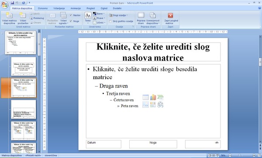Click the Datum date placeholder
Screen dimensions: 262x158
tap(103, 144)
